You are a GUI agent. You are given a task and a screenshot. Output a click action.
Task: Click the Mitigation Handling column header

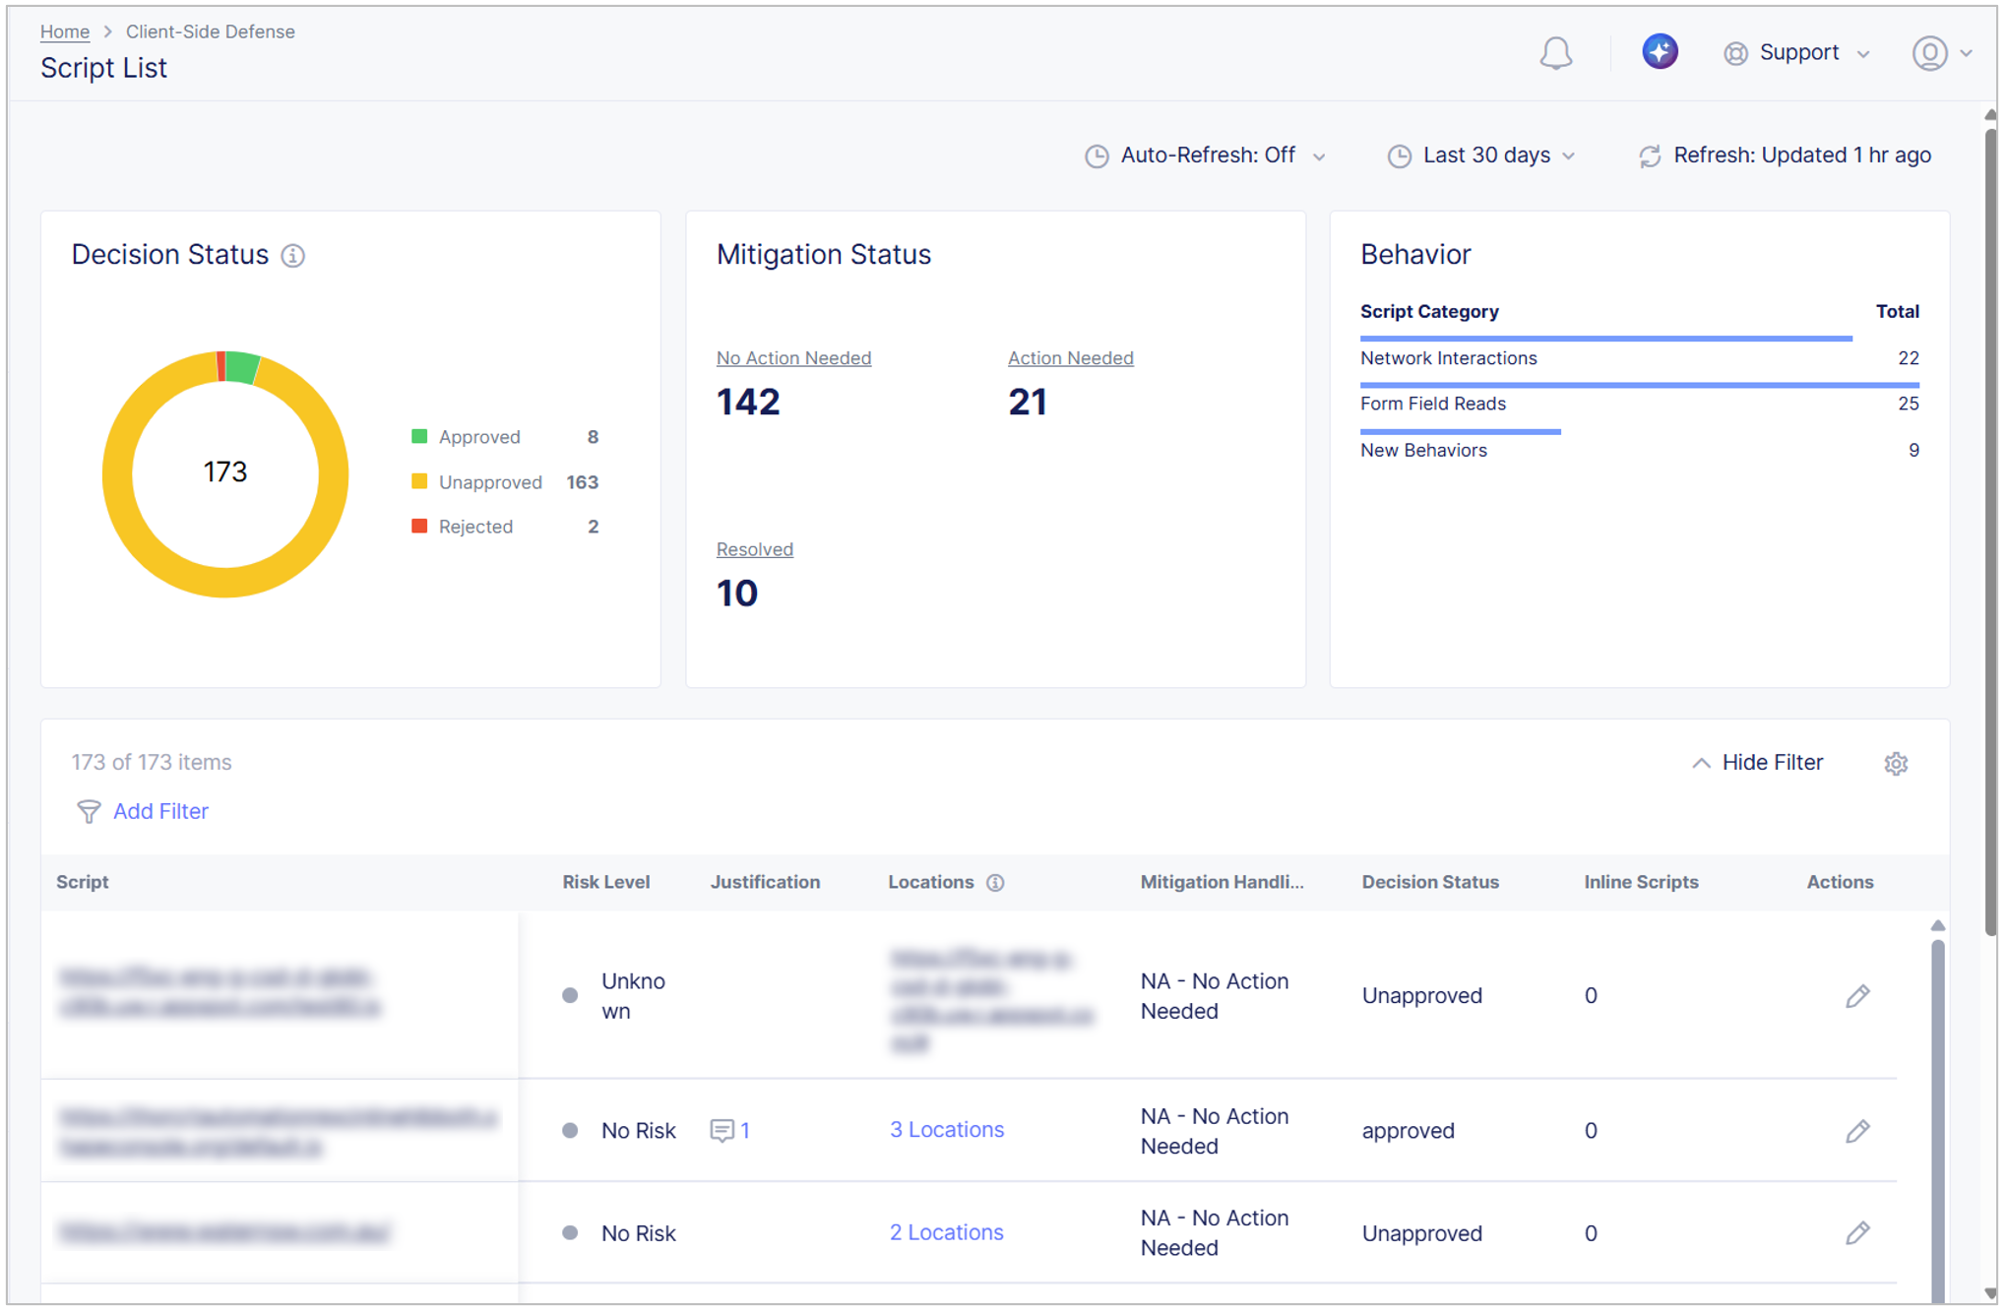[x=1222, y=882]
